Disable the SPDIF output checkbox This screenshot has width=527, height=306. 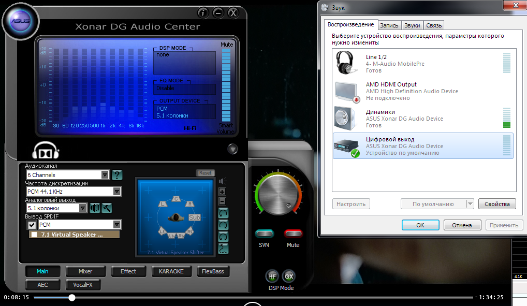click(32, 225)
